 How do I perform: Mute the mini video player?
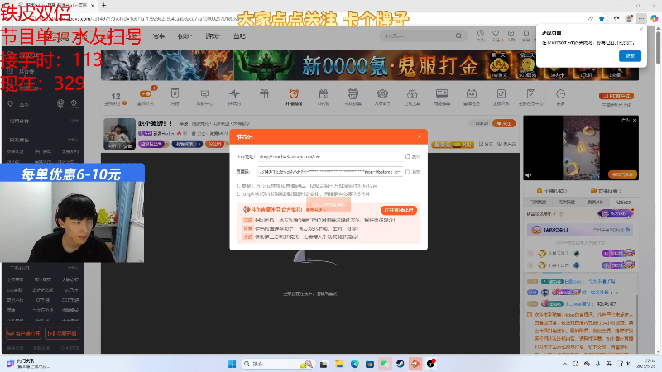click(529, 175)
